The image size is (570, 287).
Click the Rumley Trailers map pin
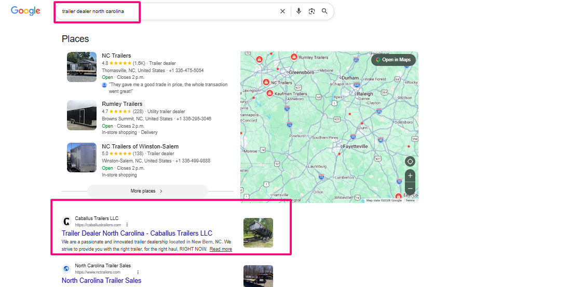pos(294,57)
